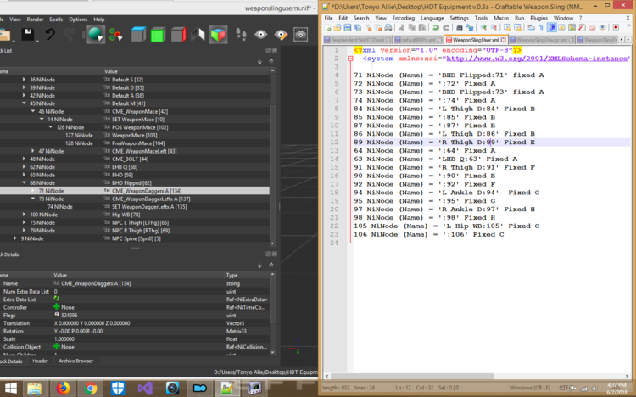Undo the last NifSkope action
The width and height of the screenshot is (636, 397).
pyautogui.click(x=50, y=35)
